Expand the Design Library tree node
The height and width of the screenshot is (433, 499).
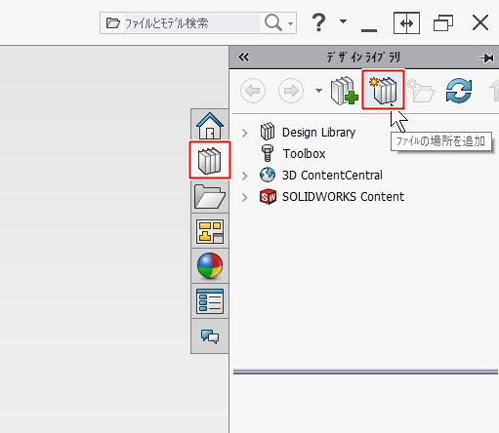(x=245, y=133)
